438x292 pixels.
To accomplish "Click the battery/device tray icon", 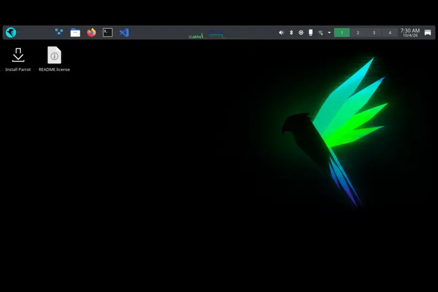I will coord(310,33).
